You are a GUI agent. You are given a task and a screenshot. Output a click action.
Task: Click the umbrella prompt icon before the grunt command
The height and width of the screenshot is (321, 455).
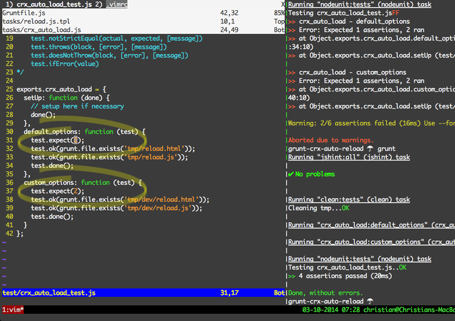click(x=370, y=149)
